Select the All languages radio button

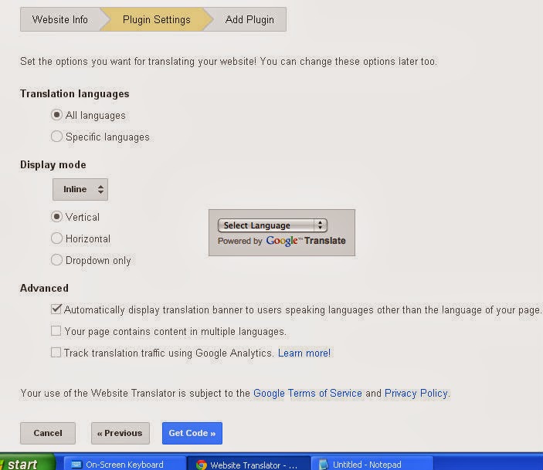click(56, 114)
